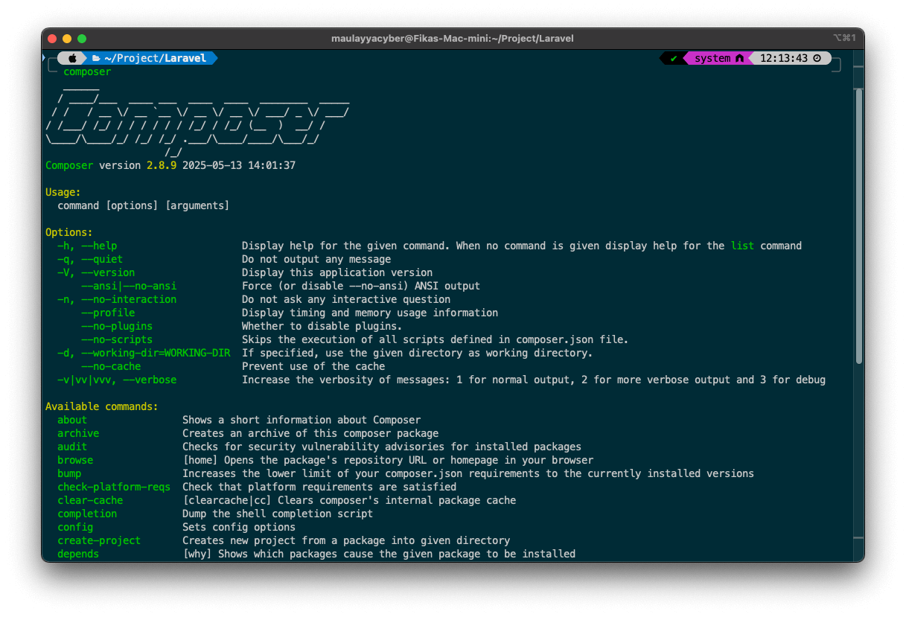
Task: Click the Composer version 2.8.9 text
Action: pyautogui.click(x=111, y=165)
